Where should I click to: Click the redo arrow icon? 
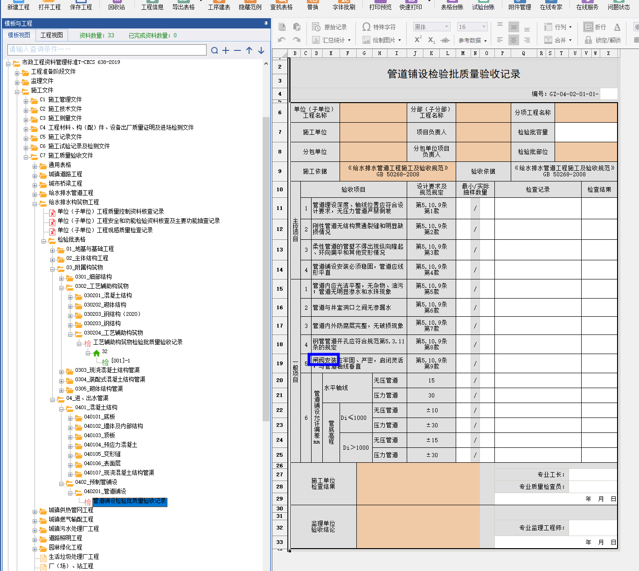pyautogui.click(x=297, y=40)
